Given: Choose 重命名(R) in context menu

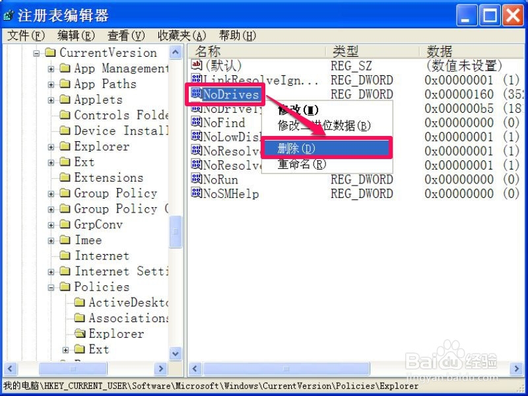Looking at the screenshot, I should [x=327, y=164].
